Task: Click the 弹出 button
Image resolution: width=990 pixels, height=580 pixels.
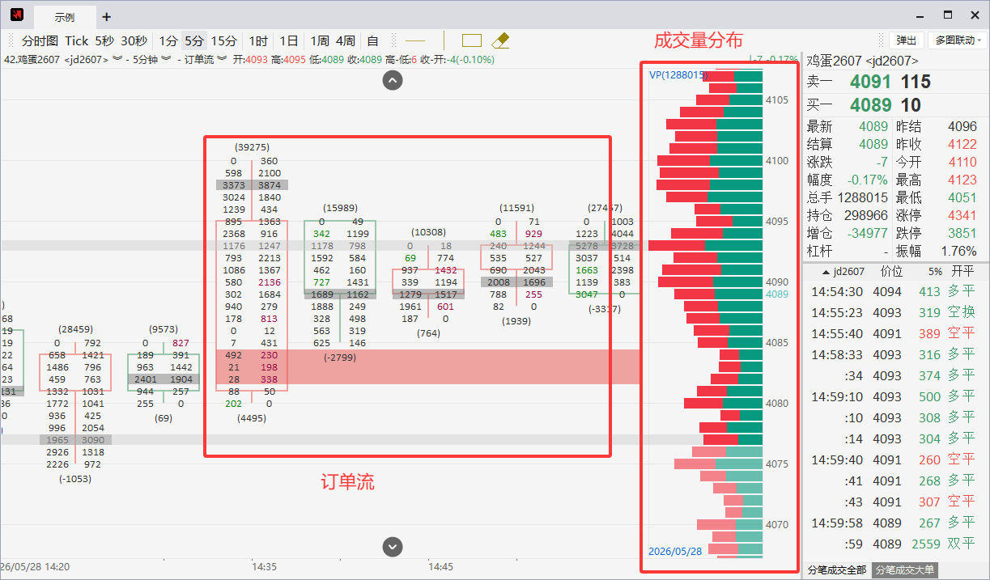Action: (907, 40)
